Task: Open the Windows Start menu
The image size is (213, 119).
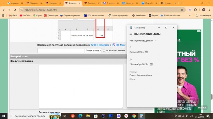Action: (4, 116)
